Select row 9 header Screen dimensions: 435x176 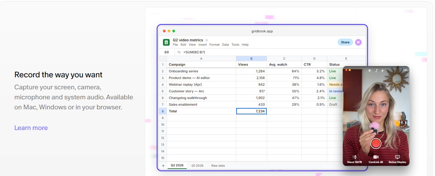pyautogui.click(x=163, y=118)
